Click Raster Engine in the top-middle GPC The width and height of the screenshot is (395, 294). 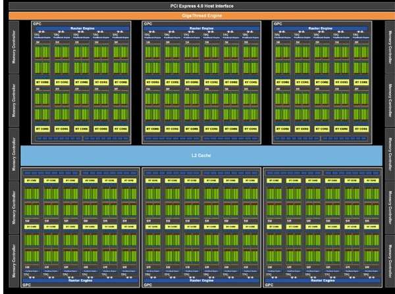click(x=201, y=28)
